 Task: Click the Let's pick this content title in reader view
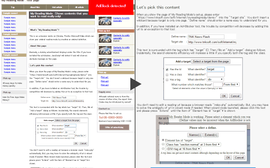tap(158, 8)
